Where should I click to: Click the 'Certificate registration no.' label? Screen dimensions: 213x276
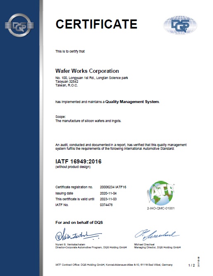point(74,187)
